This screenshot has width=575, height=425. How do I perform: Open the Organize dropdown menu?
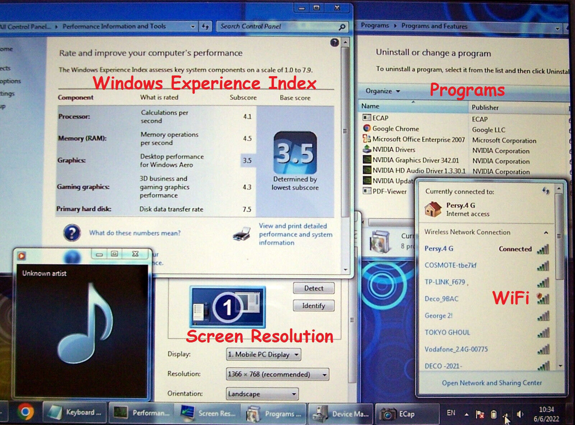point(382,91)
